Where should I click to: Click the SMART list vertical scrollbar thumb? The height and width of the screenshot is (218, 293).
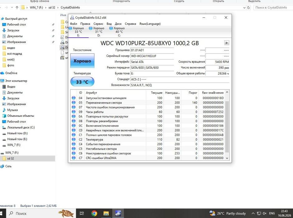(227, 127)
